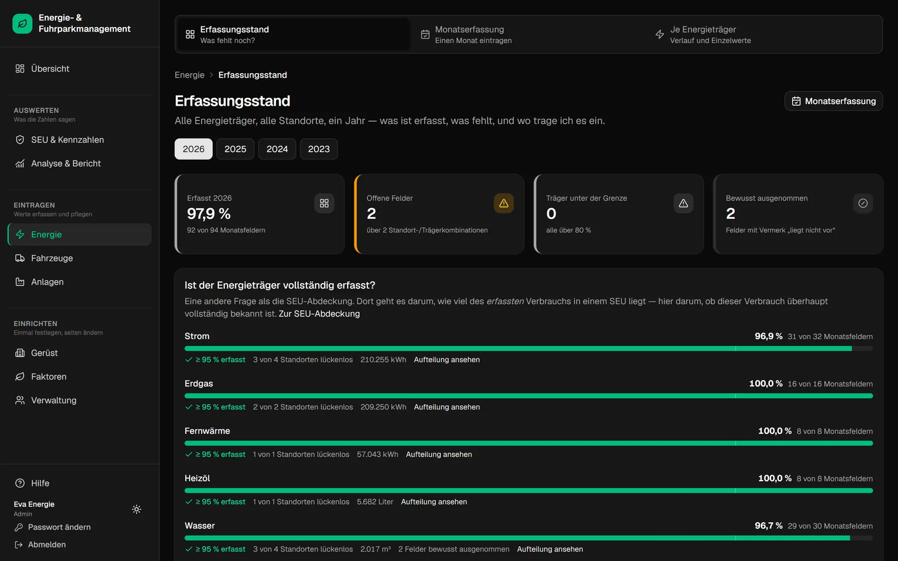The image size is (898, 561).
Task: Click the icon in Bewusst ausgenommen card
Action: [x=863, y=203]
